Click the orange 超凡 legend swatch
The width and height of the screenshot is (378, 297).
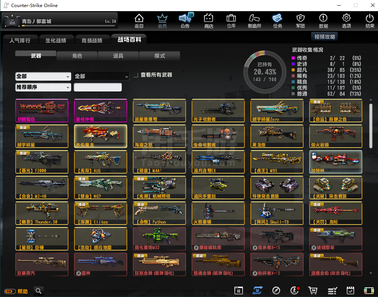click(x=293, y=70)
